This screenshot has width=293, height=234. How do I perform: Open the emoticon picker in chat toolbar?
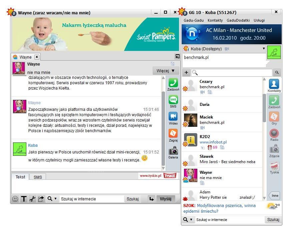(15, 199)
